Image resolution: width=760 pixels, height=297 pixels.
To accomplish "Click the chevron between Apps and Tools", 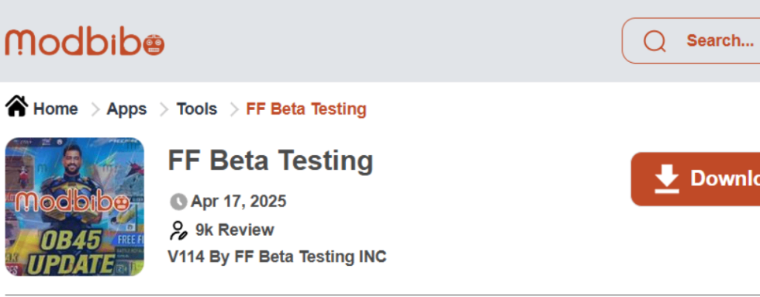I will pyautogui.click(x=164, y=109).
